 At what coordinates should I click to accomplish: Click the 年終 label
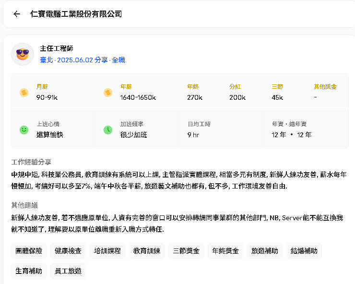tap(193, 87)
